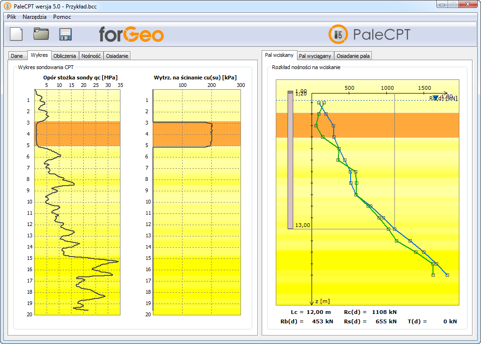Click the "z [m]" depth axis label
The image size is (481, 344).
(x=322, y=301)
